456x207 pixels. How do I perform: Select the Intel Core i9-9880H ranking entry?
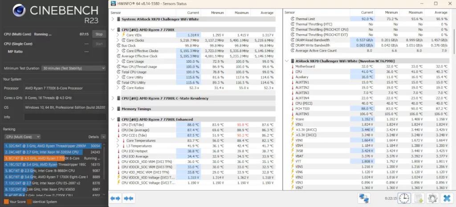(53, 170)
